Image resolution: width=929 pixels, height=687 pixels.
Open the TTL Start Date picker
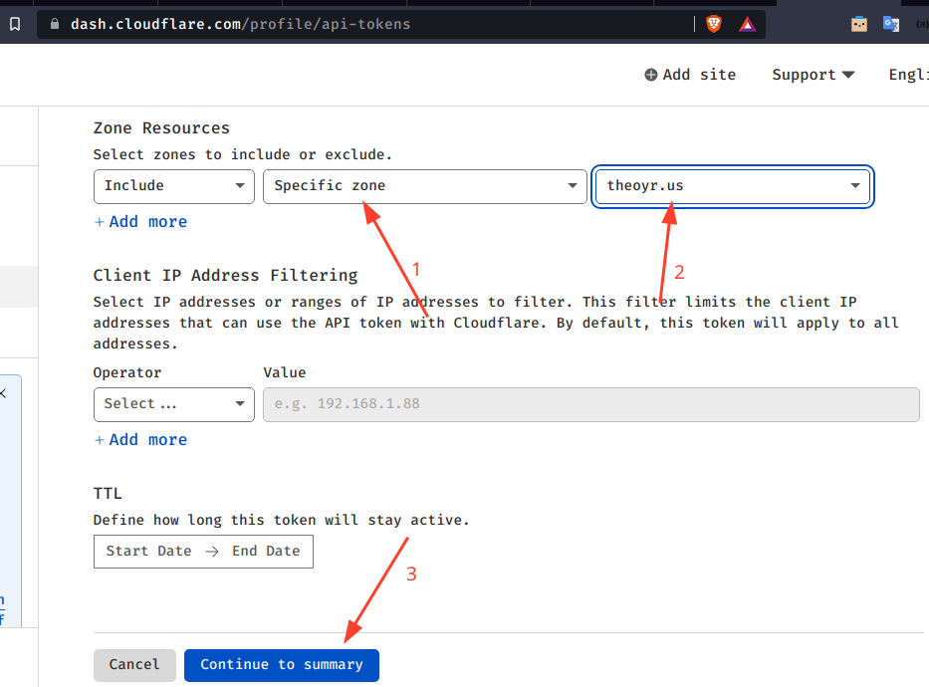click(148, 552)
